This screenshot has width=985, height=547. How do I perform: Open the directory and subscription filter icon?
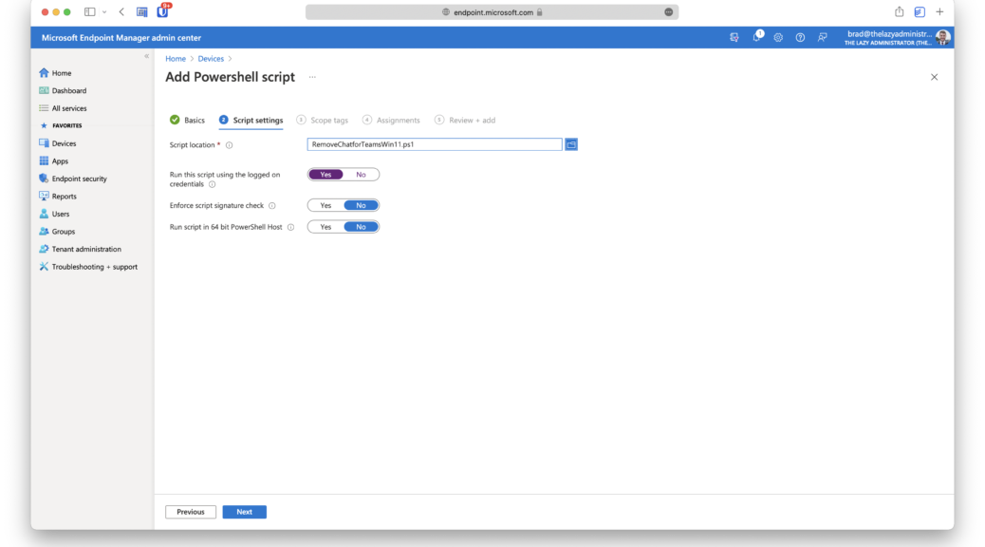coord(734,38)
